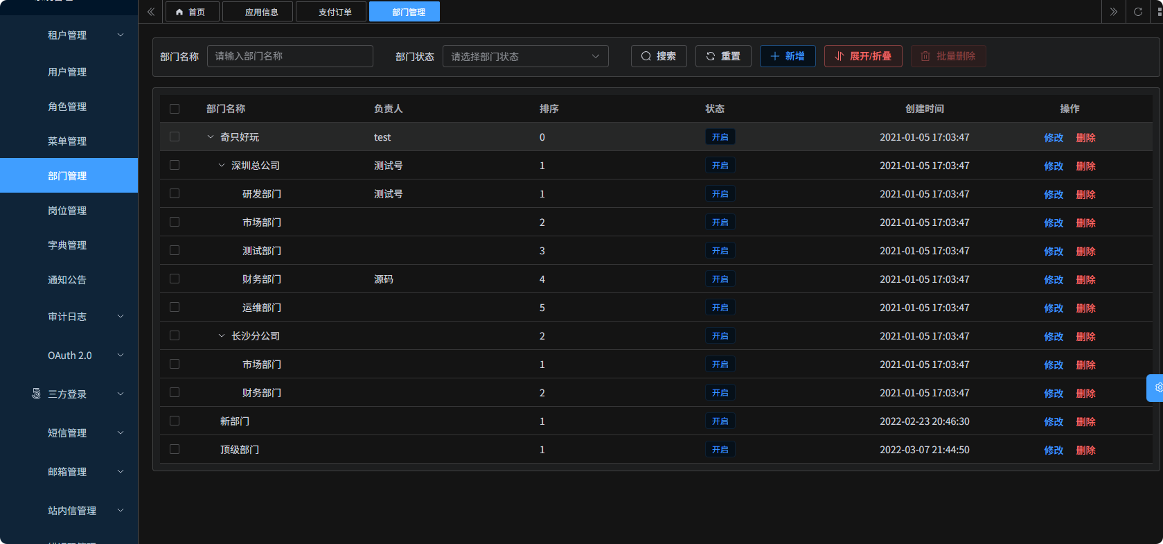Click the refresh page icon
The height and width of the screenshot is (544, 1163).
1137,12
